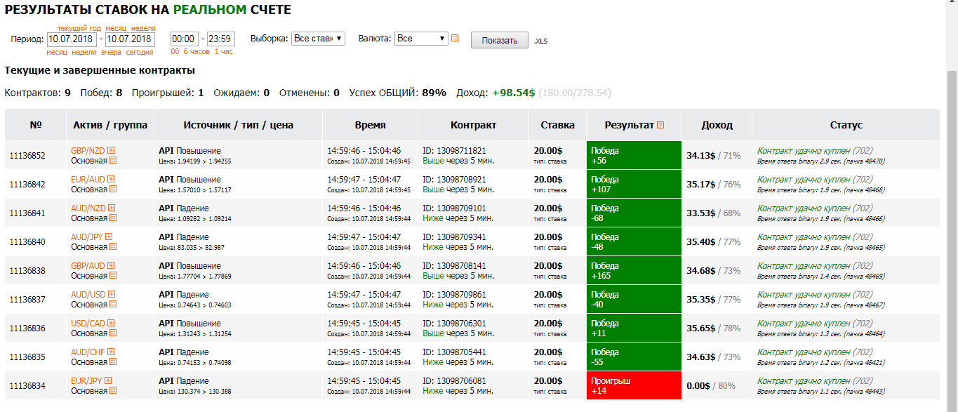Focus the 00:00 start time field
The width and height of the screenshot is (958, 412).
184,39
